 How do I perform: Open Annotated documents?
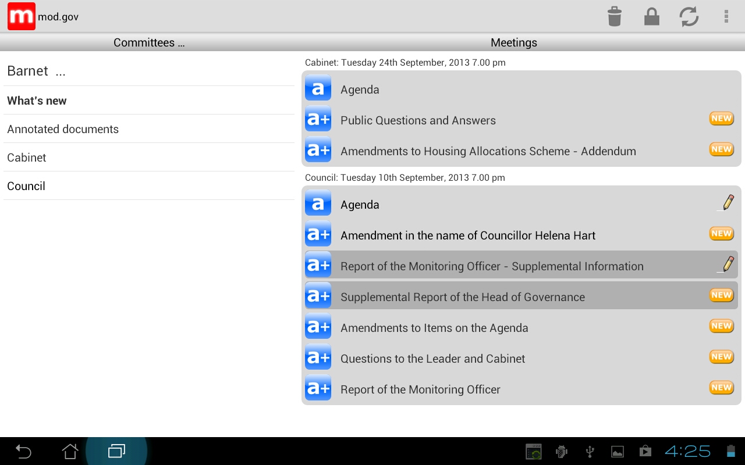[x=63, y=128]
